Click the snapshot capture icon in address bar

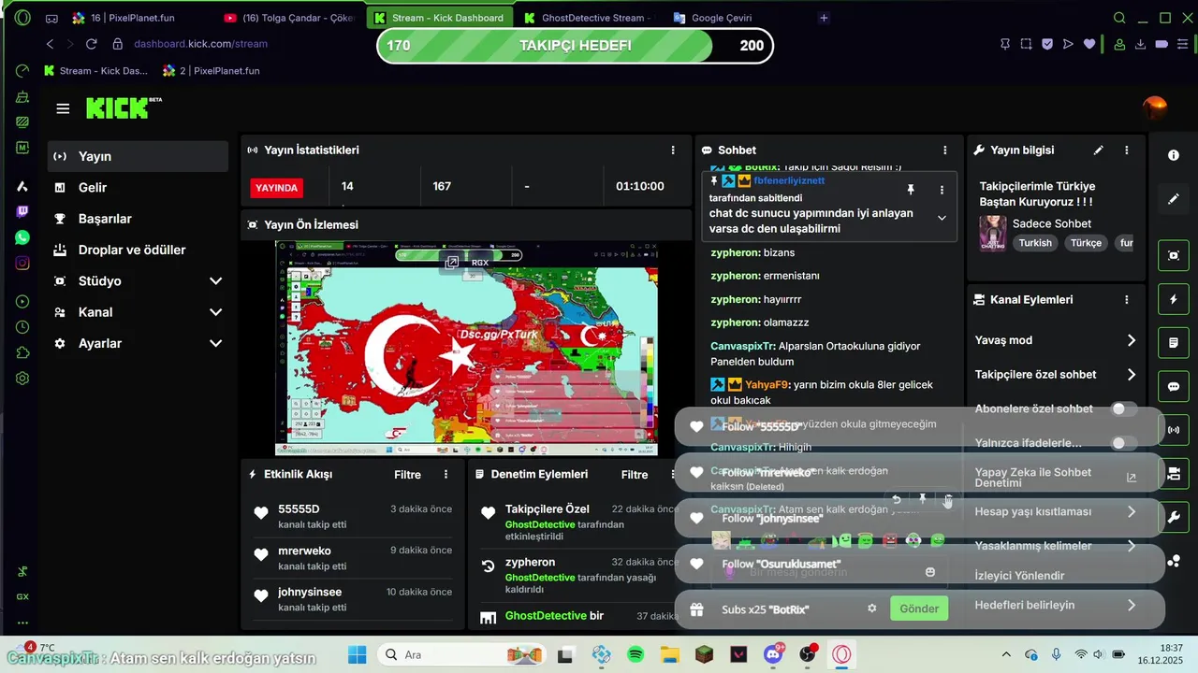coord(1026,44)
